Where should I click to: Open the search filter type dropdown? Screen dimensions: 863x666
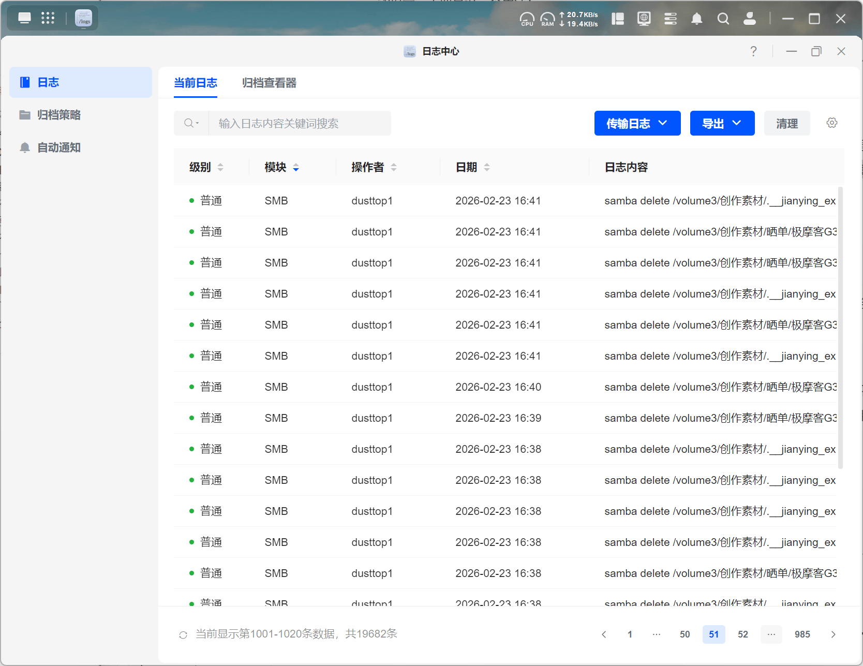pyautogui.click(x=191, y=123)
